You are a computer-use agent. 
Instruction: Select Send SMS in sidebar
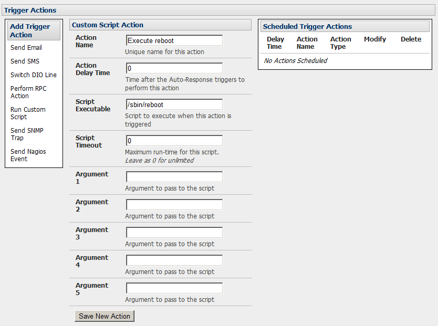25,61
